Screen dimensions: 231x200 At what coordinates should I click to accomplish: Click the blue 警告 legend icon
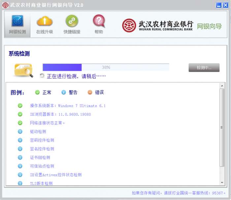coord(64,92)
